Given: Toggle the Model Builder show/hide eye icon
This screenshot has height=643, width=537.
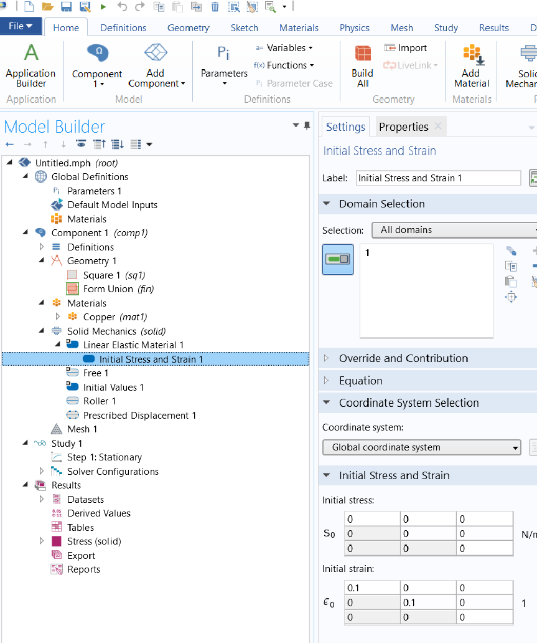Looking at the screenshot, I should point(81,145).
